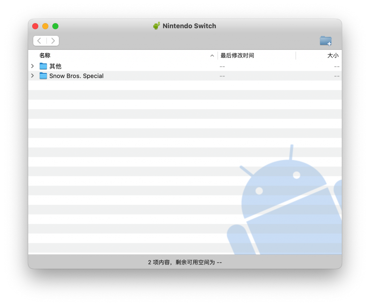The height and width of the screenshot is (306, 370).
Task: Click the status bar showing 2 项内容
Action: (185, 262)
